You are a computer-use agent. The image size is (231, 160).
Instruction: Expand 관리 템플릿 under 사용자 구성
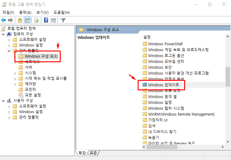9,118
